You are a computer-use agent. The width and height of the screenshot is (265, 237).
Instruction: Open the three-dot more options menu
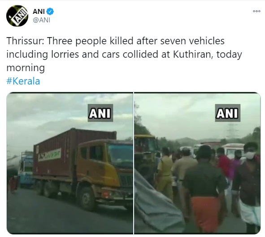256,11
